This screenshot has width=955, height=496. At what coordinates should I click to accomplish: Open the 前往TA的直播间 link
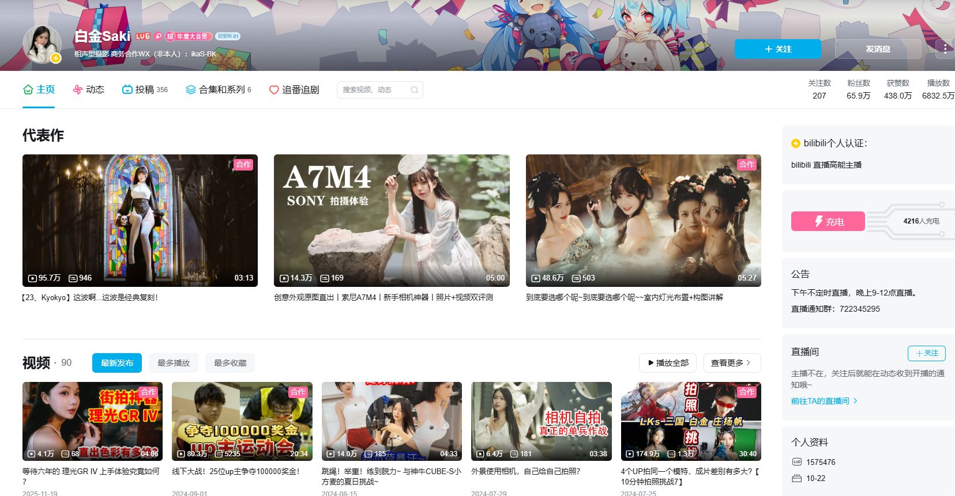(x=824, y=401)
